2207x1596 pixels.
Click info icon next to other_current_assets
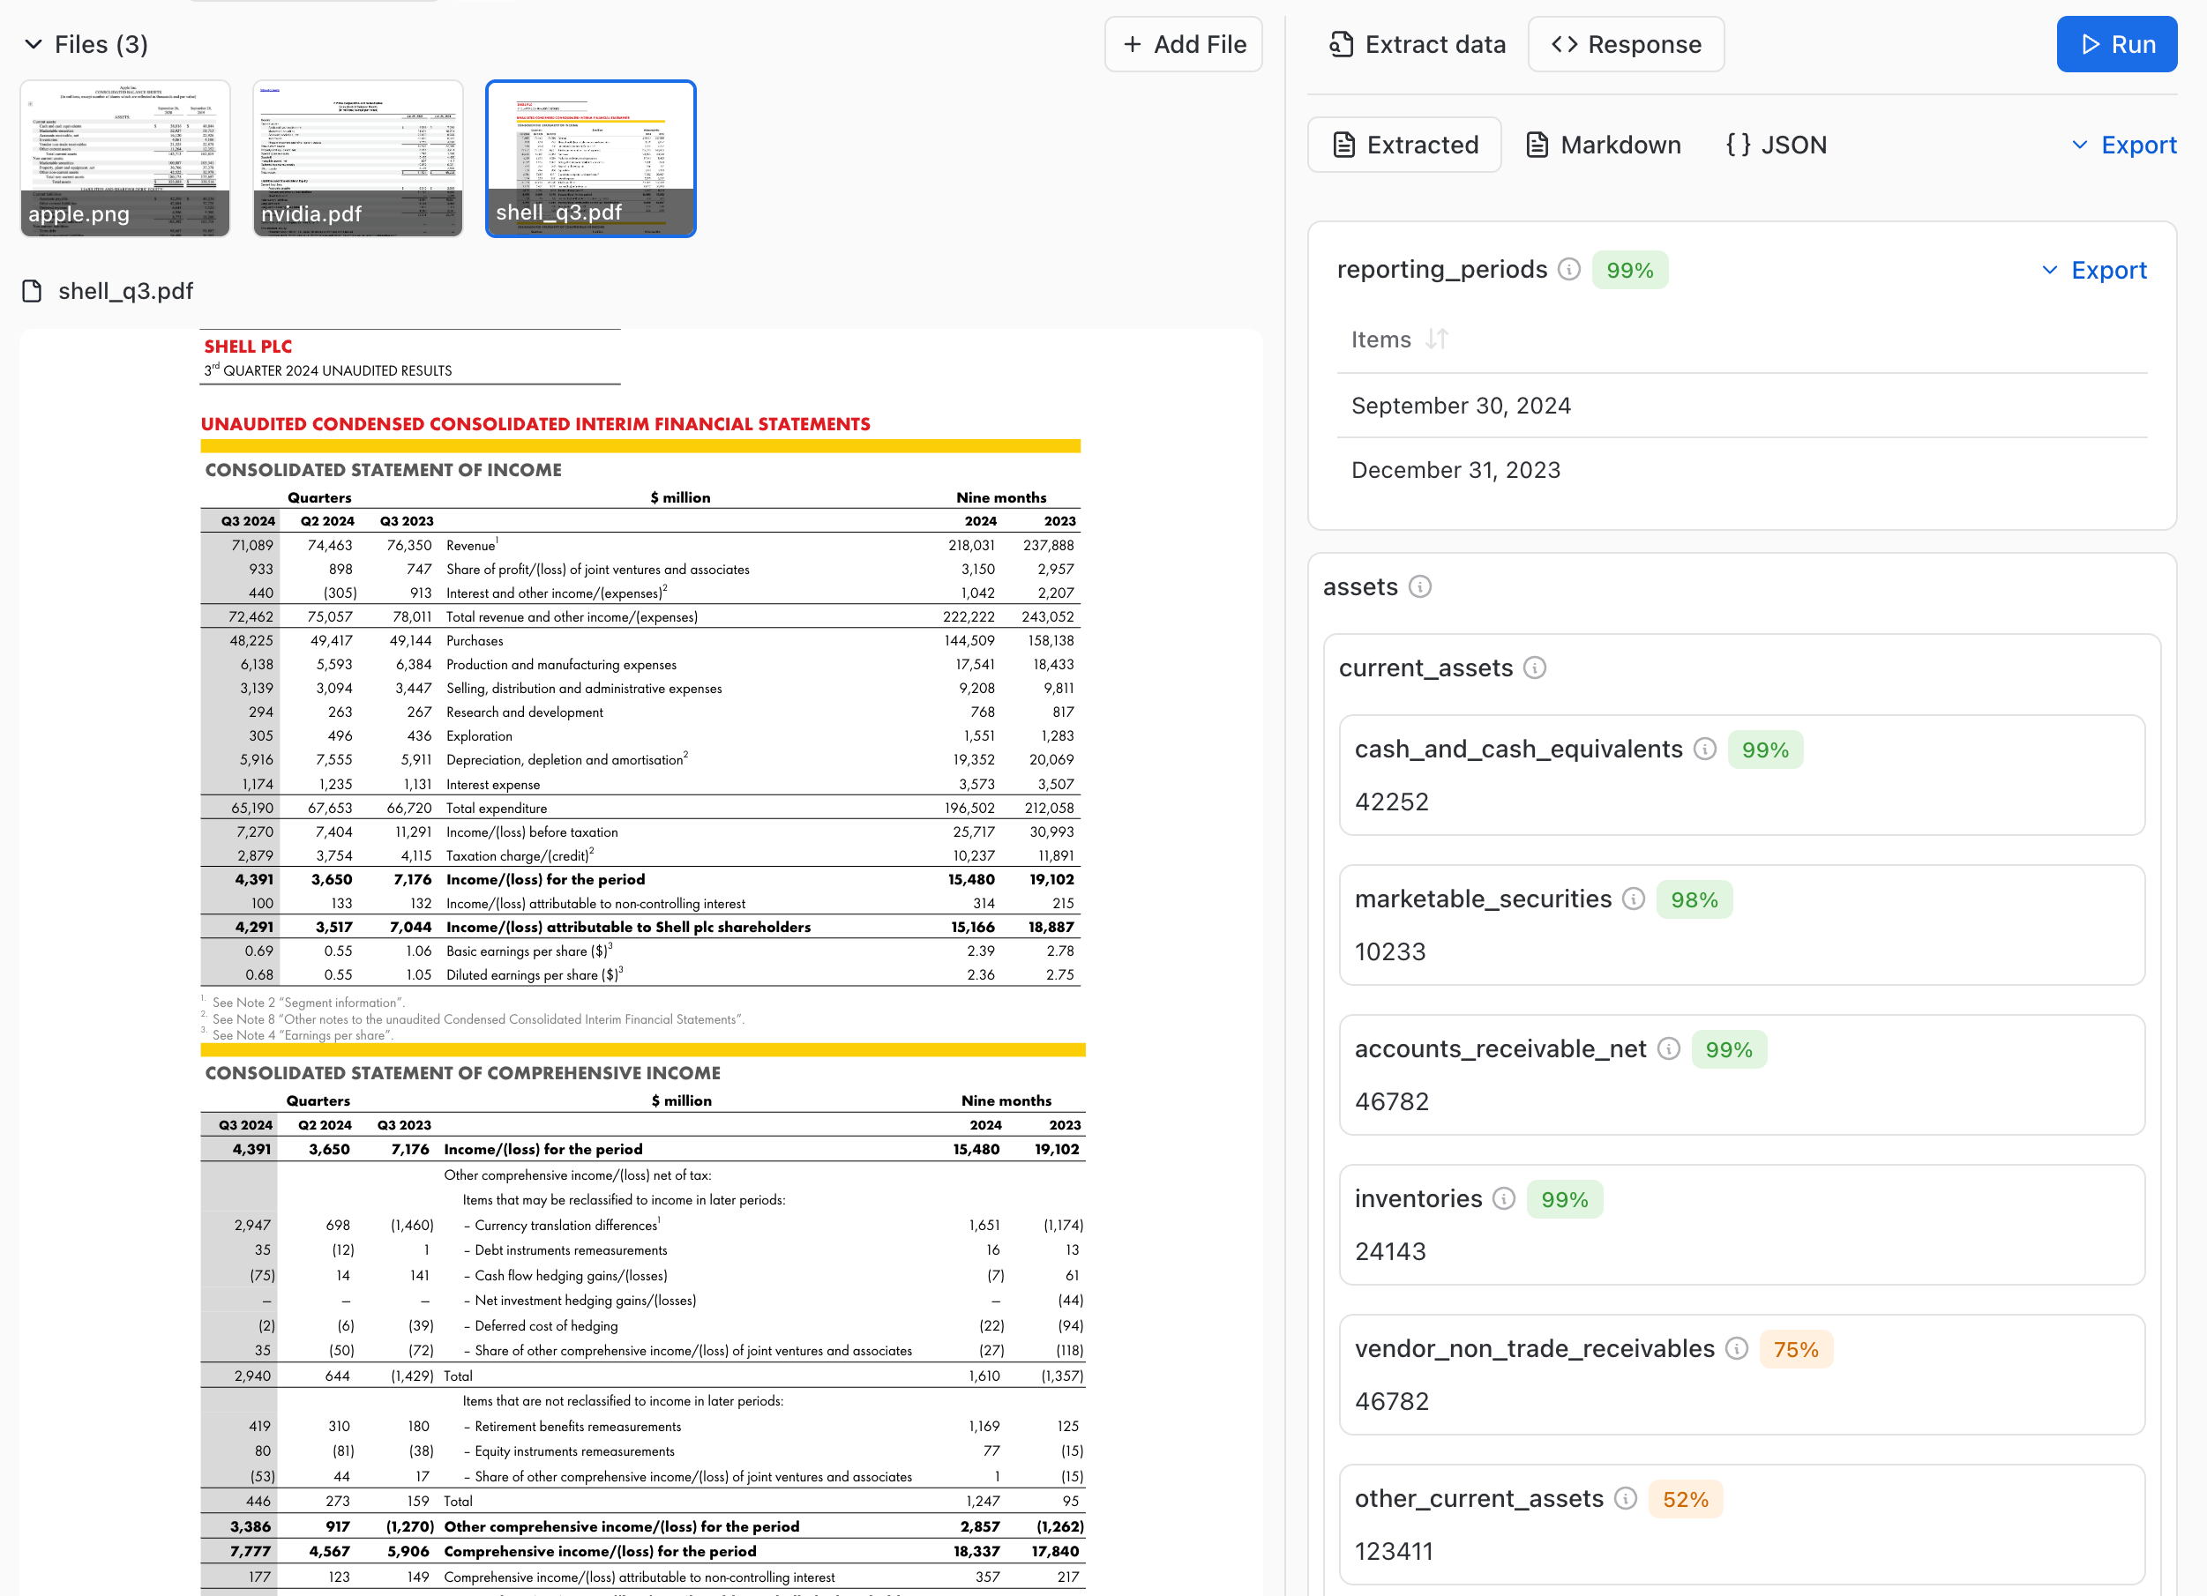(1625, 1498)
